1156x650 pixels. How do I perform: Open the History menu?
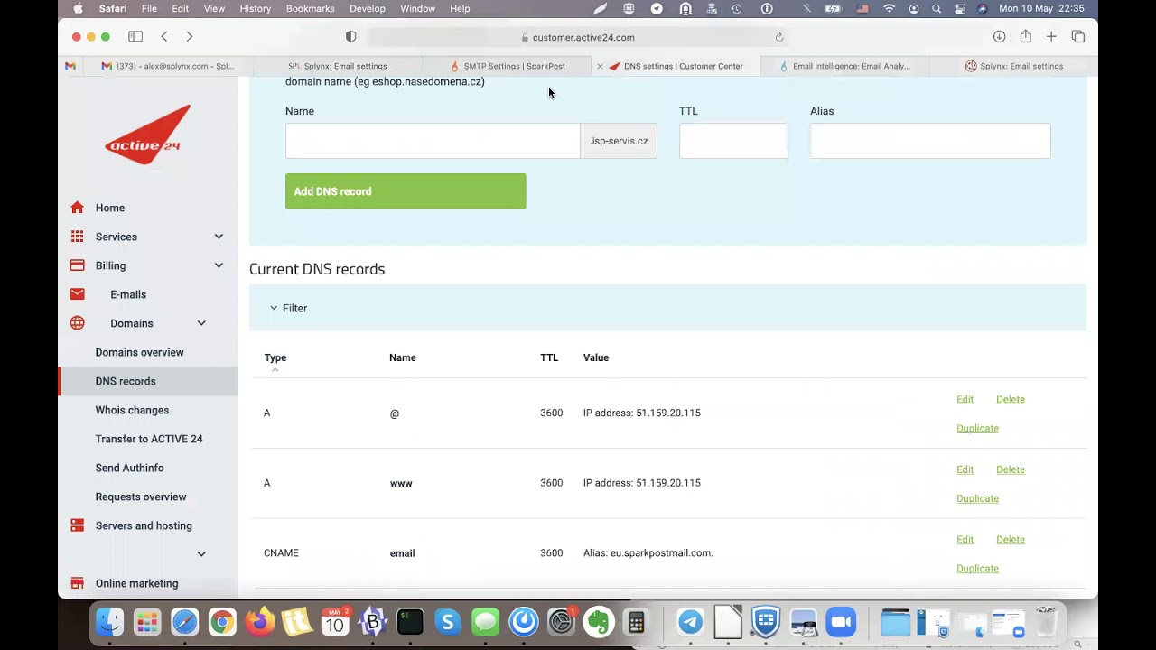coord(256,9)
